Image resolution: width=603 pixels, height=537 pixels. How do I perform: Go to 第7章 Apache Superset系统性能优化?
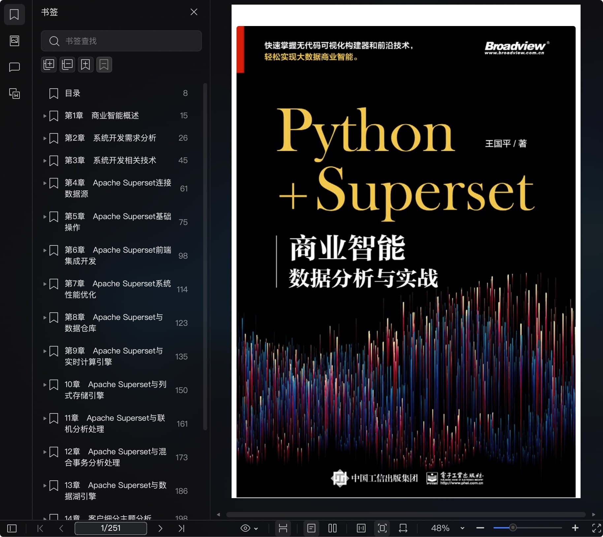(x=118, y=289)
